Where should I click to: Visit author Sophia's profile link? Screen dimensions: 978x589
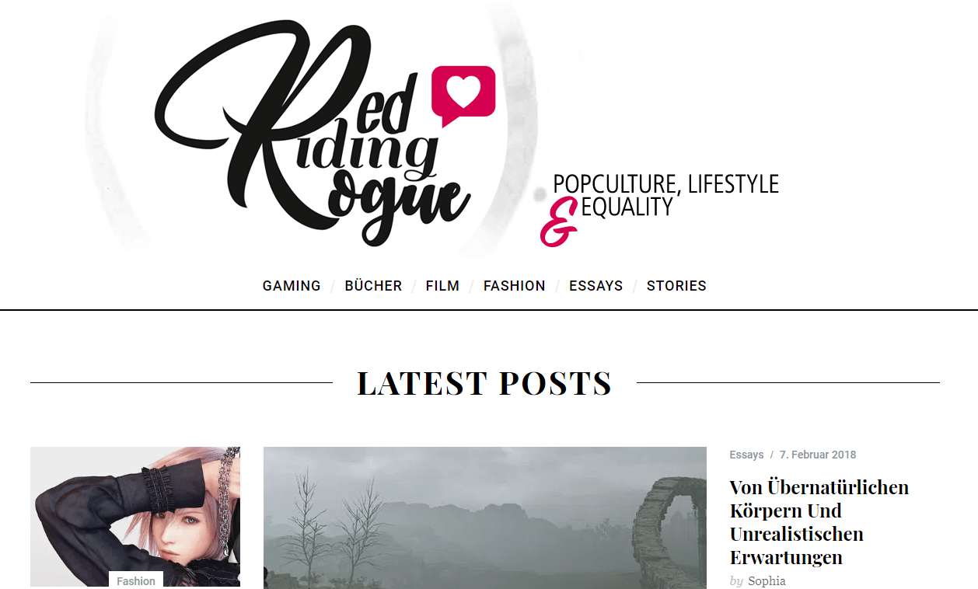click(x=767, y=581)
